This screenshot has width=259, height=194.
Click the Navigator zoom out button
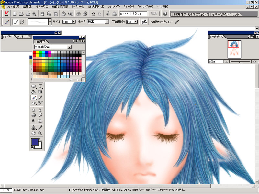[226, 62]
